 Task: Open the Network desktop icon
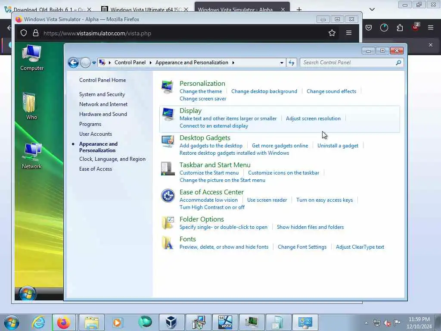[32, 156]
